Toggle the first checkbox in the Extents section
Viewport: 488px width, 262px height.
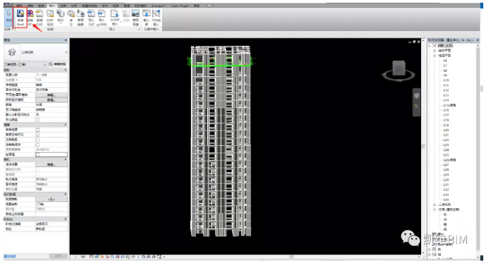38,130
